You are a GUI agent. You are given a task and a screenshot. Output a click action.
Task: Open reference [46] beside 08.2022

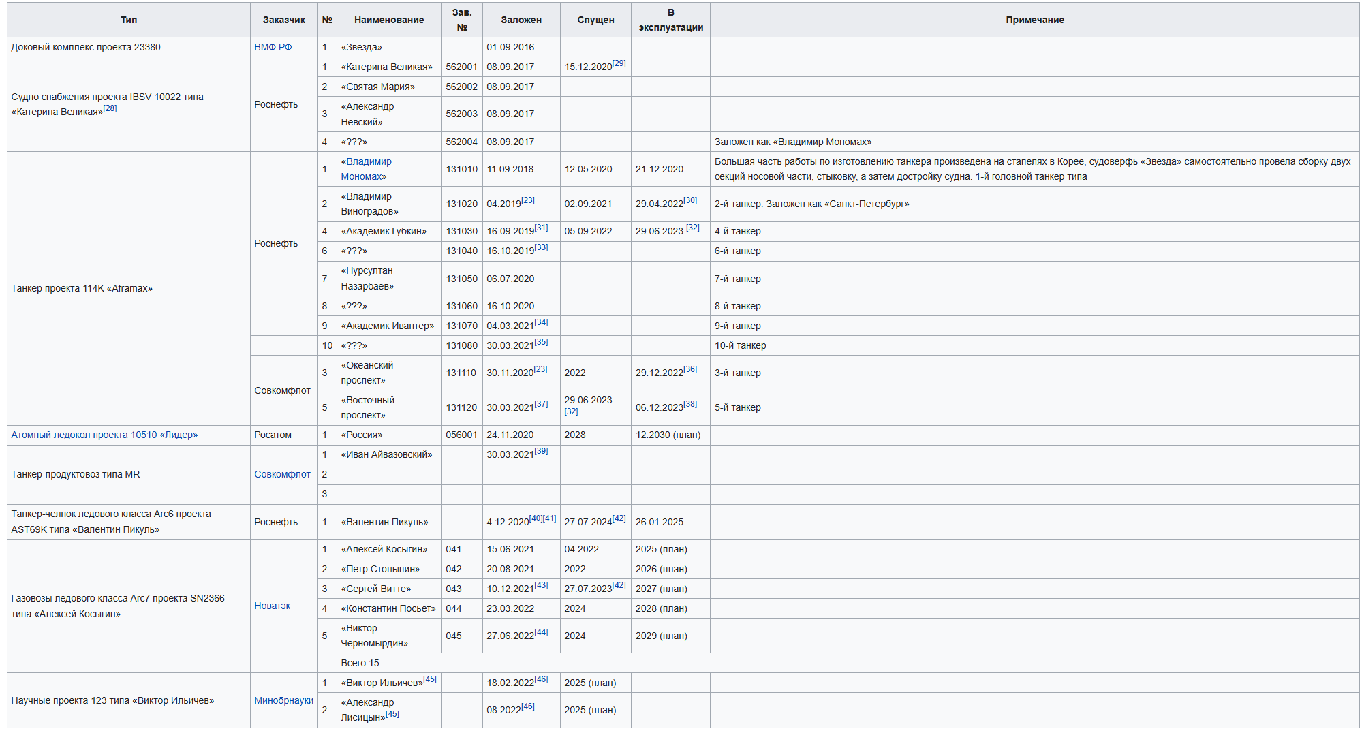tap(528, 706)
